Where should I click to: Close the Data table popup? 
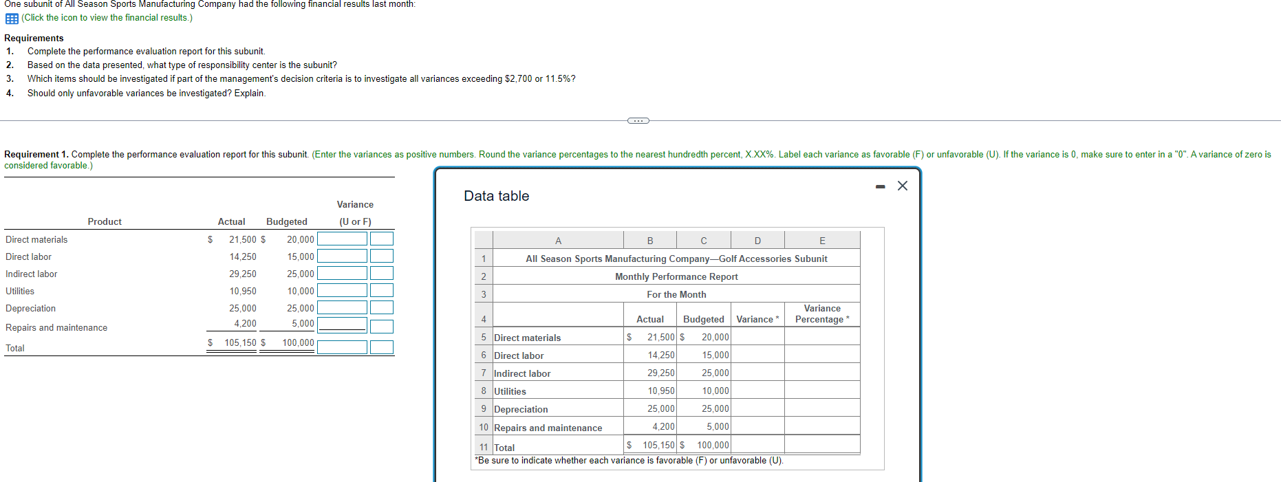pyautogui.click(x=903, y=186)
